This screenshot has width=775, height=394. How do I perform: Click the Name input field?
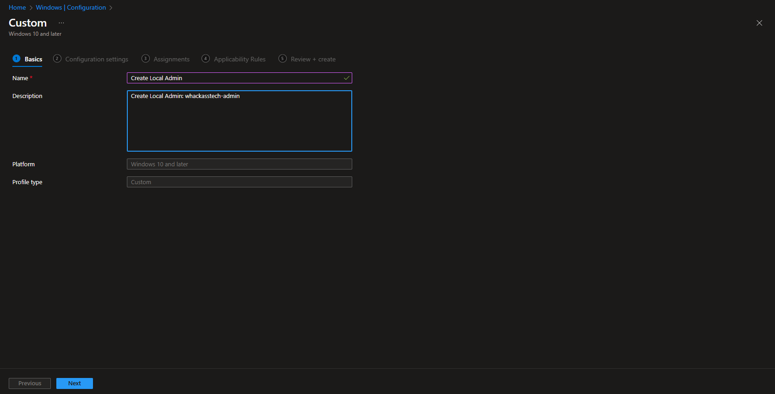[239, 78]
